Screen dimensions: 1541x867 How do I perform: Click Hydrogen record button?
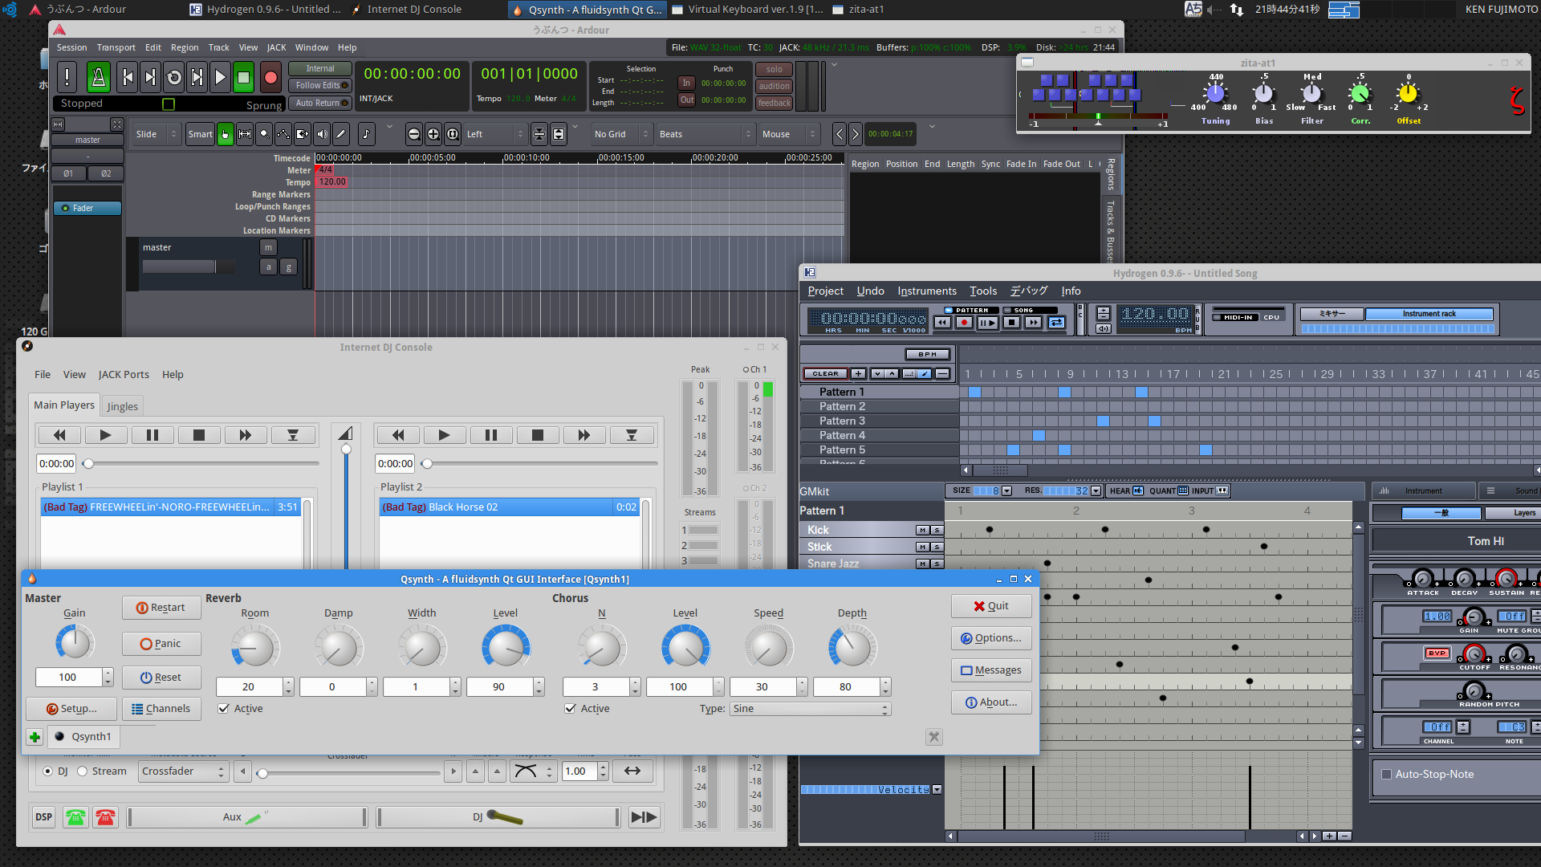pos(965,323)
